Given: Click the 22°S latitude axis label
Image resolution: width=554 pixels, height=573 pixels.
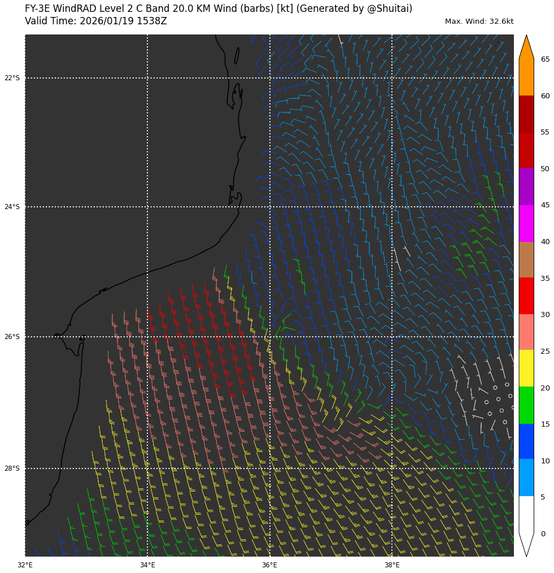Looking at the screenshot, I should click(x=12, y=78).
